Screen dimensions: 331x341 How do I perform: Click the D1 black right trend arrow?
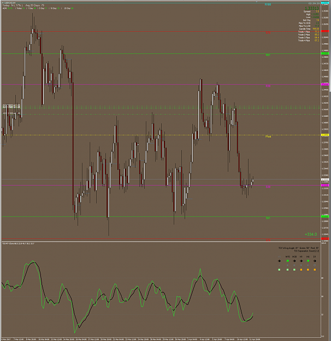(315, 261)
